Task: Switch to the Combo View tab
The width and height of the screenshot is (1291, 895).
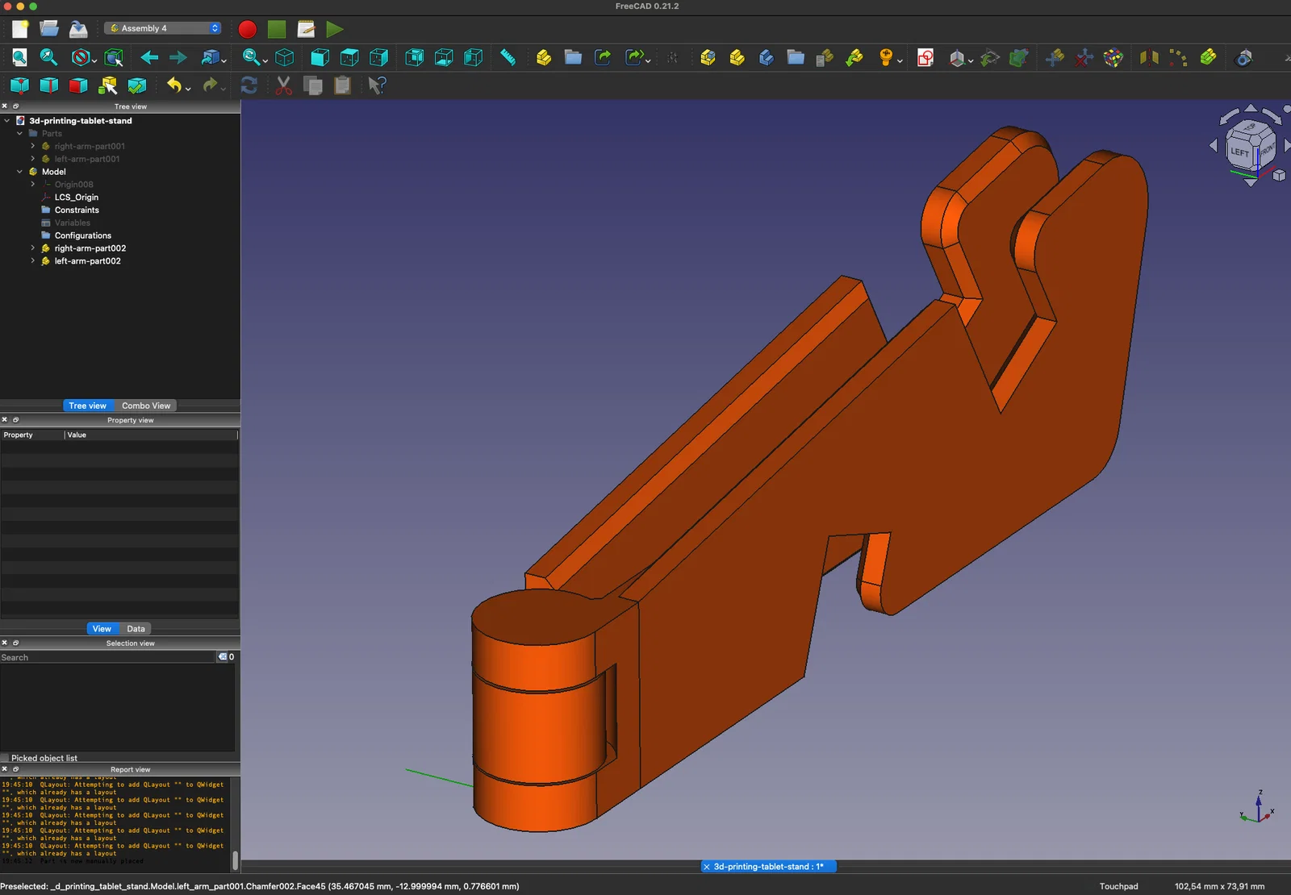Action: pyautogui.click(x=146, y=406)
